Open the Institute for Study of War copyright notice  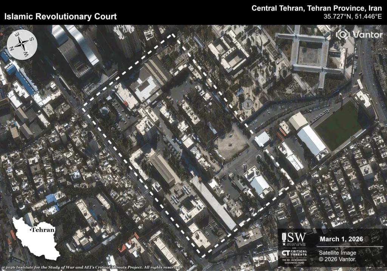click(x=91, y=267)
